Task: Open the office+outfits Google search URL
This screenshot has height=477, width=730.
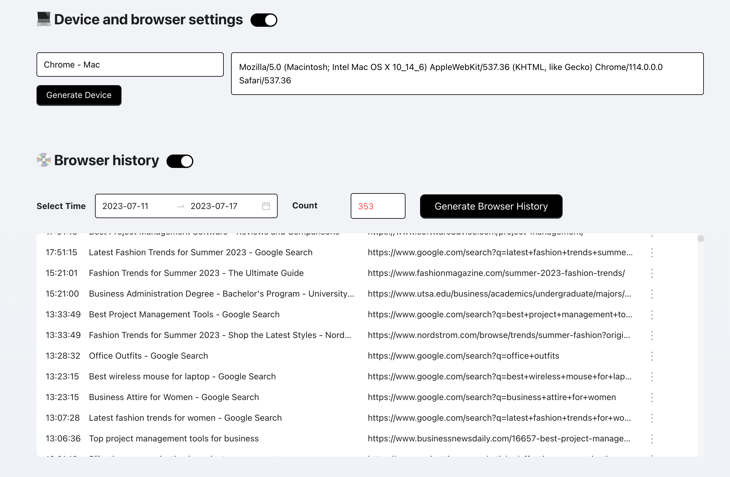Action: (463, 356)
